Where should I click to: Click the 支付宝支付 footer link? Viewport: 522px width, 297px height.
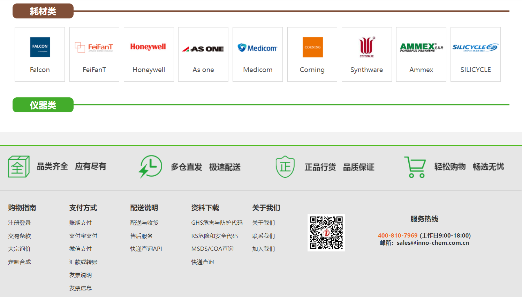click(x=83, y=236)
